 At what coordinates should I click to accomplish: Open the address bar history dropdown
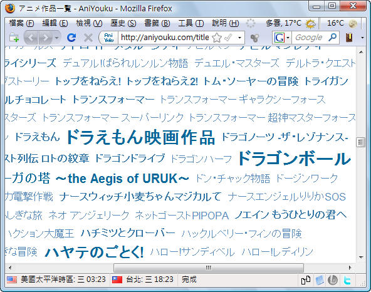[239, 38]
